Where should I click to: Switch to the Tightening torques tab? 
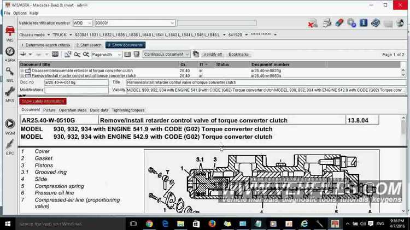[128, 110]
